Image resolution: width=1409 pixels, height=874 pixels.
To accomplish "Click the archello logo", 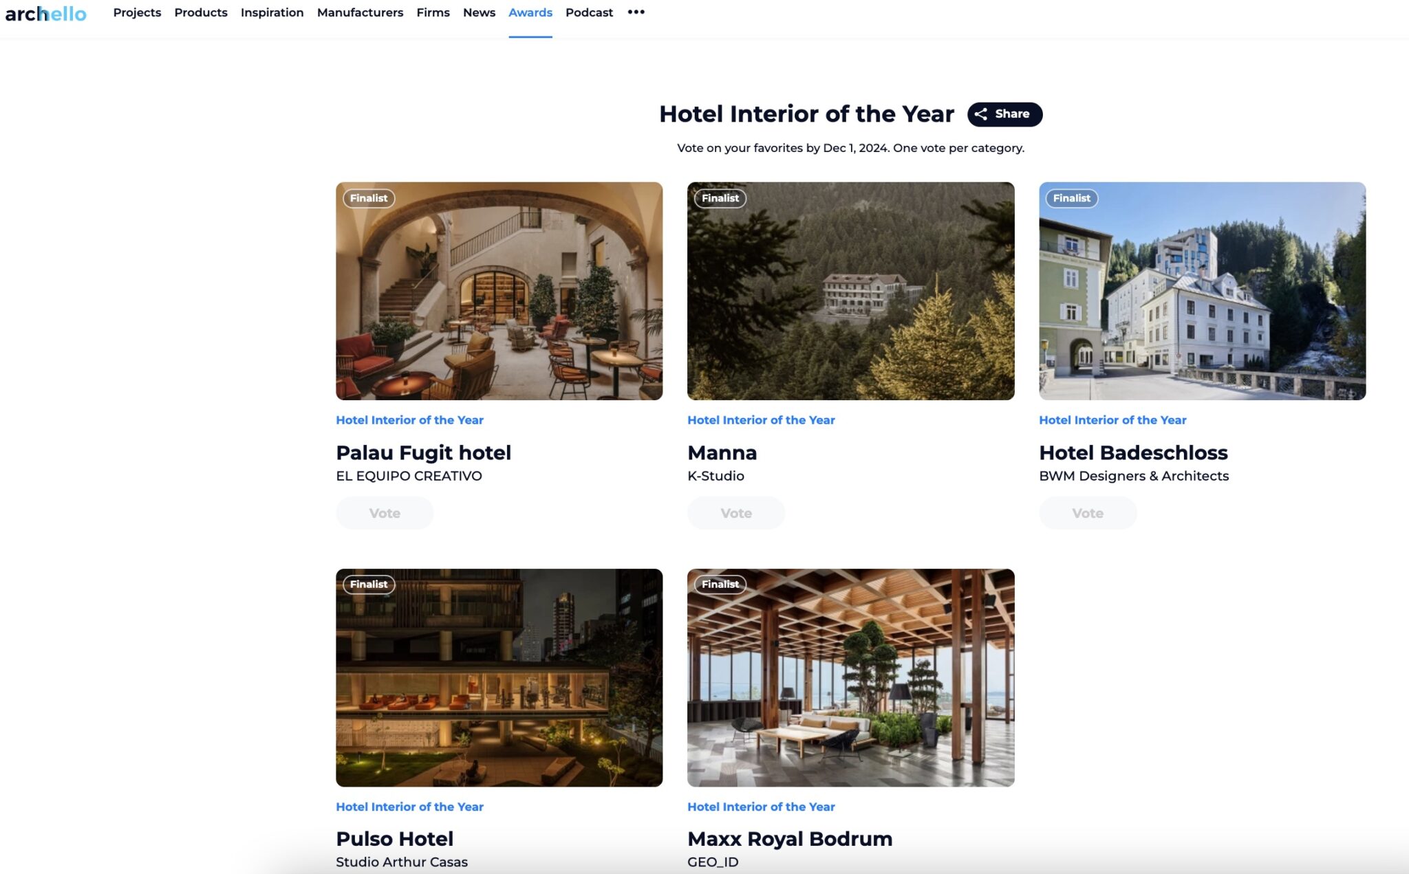I will [45, 13].
